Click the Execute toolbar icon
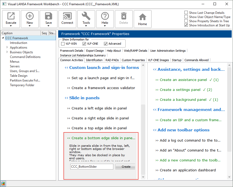 point(11,16)
